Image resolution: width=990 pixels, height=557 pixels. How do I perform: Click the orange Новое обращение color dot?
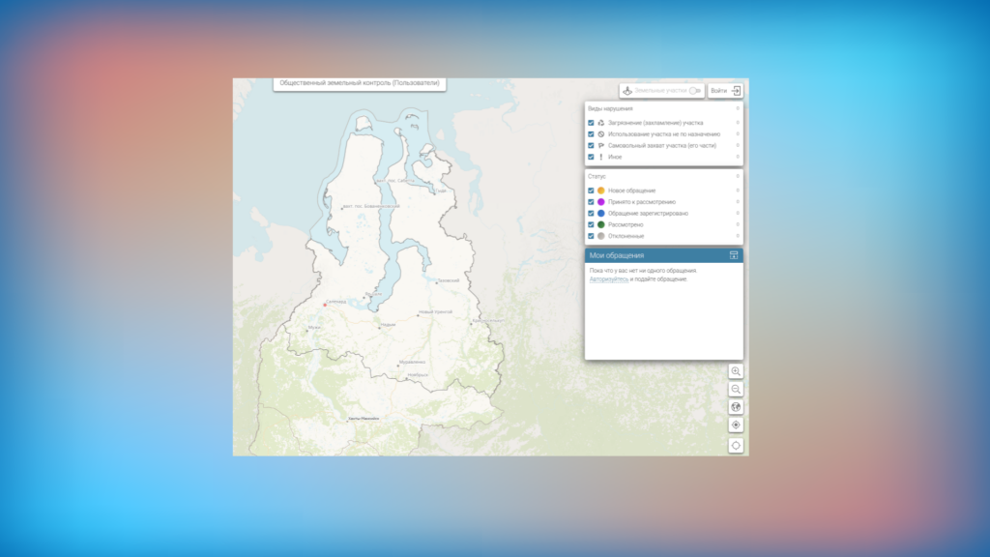coord(600,191)
